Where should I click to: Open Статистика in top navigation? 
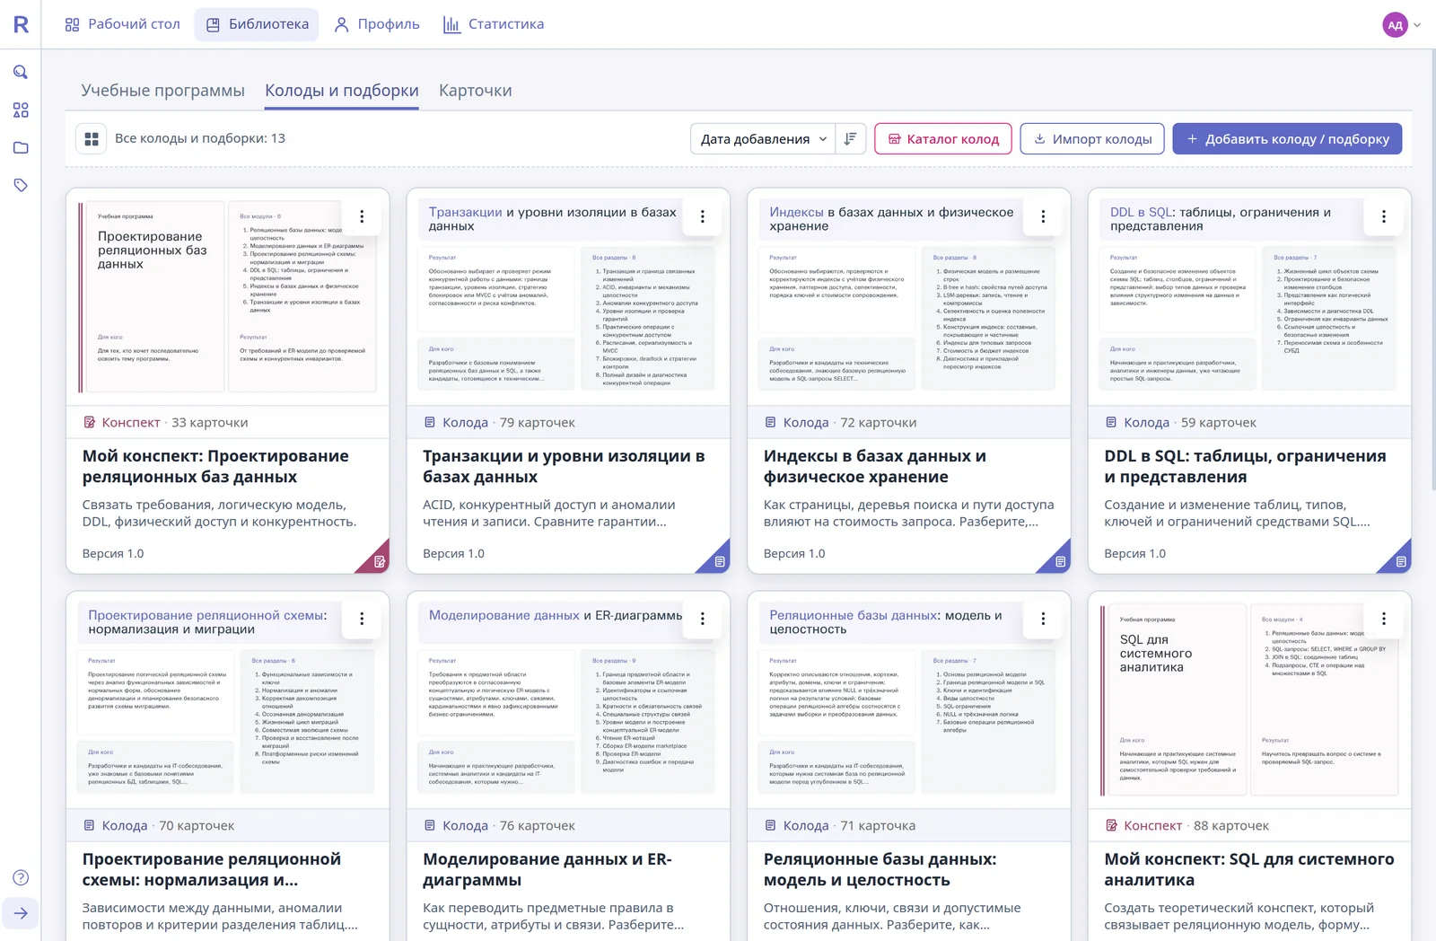tap(494, 24)
